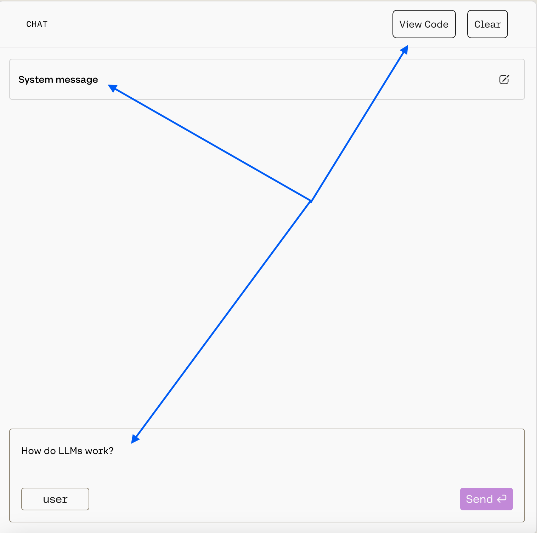
Task: Edit the system message via square-pencil icon
Action: tap(504, 80)
